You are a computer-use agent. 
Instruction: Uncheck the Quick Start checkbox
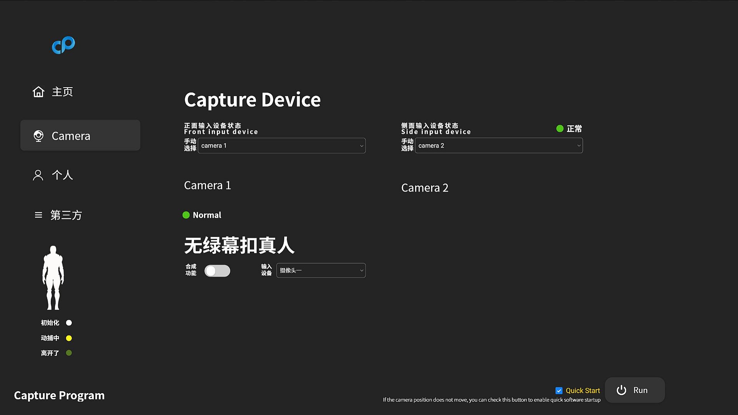point(559,391)
